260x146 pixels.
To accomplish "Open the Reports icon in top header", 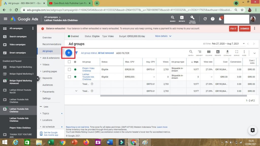I will click(x=182, y=18).
